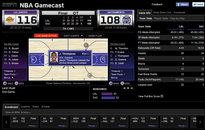Switch to Live Game Action view

tap(46, 36)
